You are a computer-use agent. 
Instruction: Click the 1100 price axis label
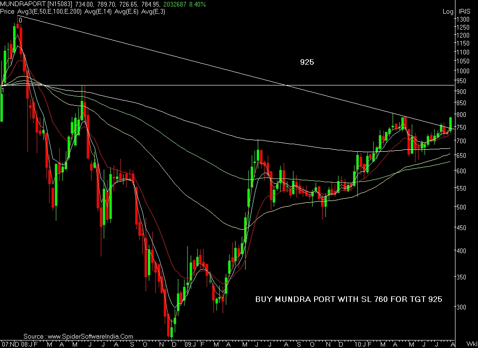pyautogui.click(x=463, y=53)
